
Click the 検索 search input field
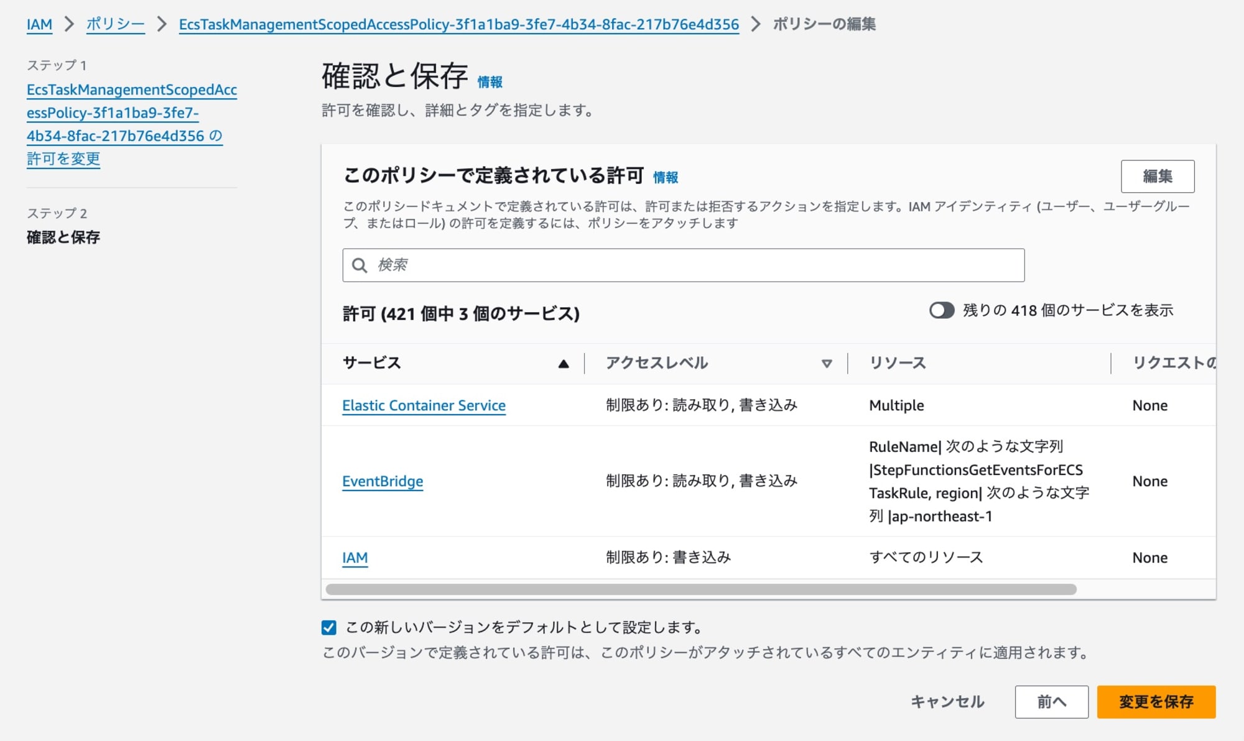tap(683, 265)
